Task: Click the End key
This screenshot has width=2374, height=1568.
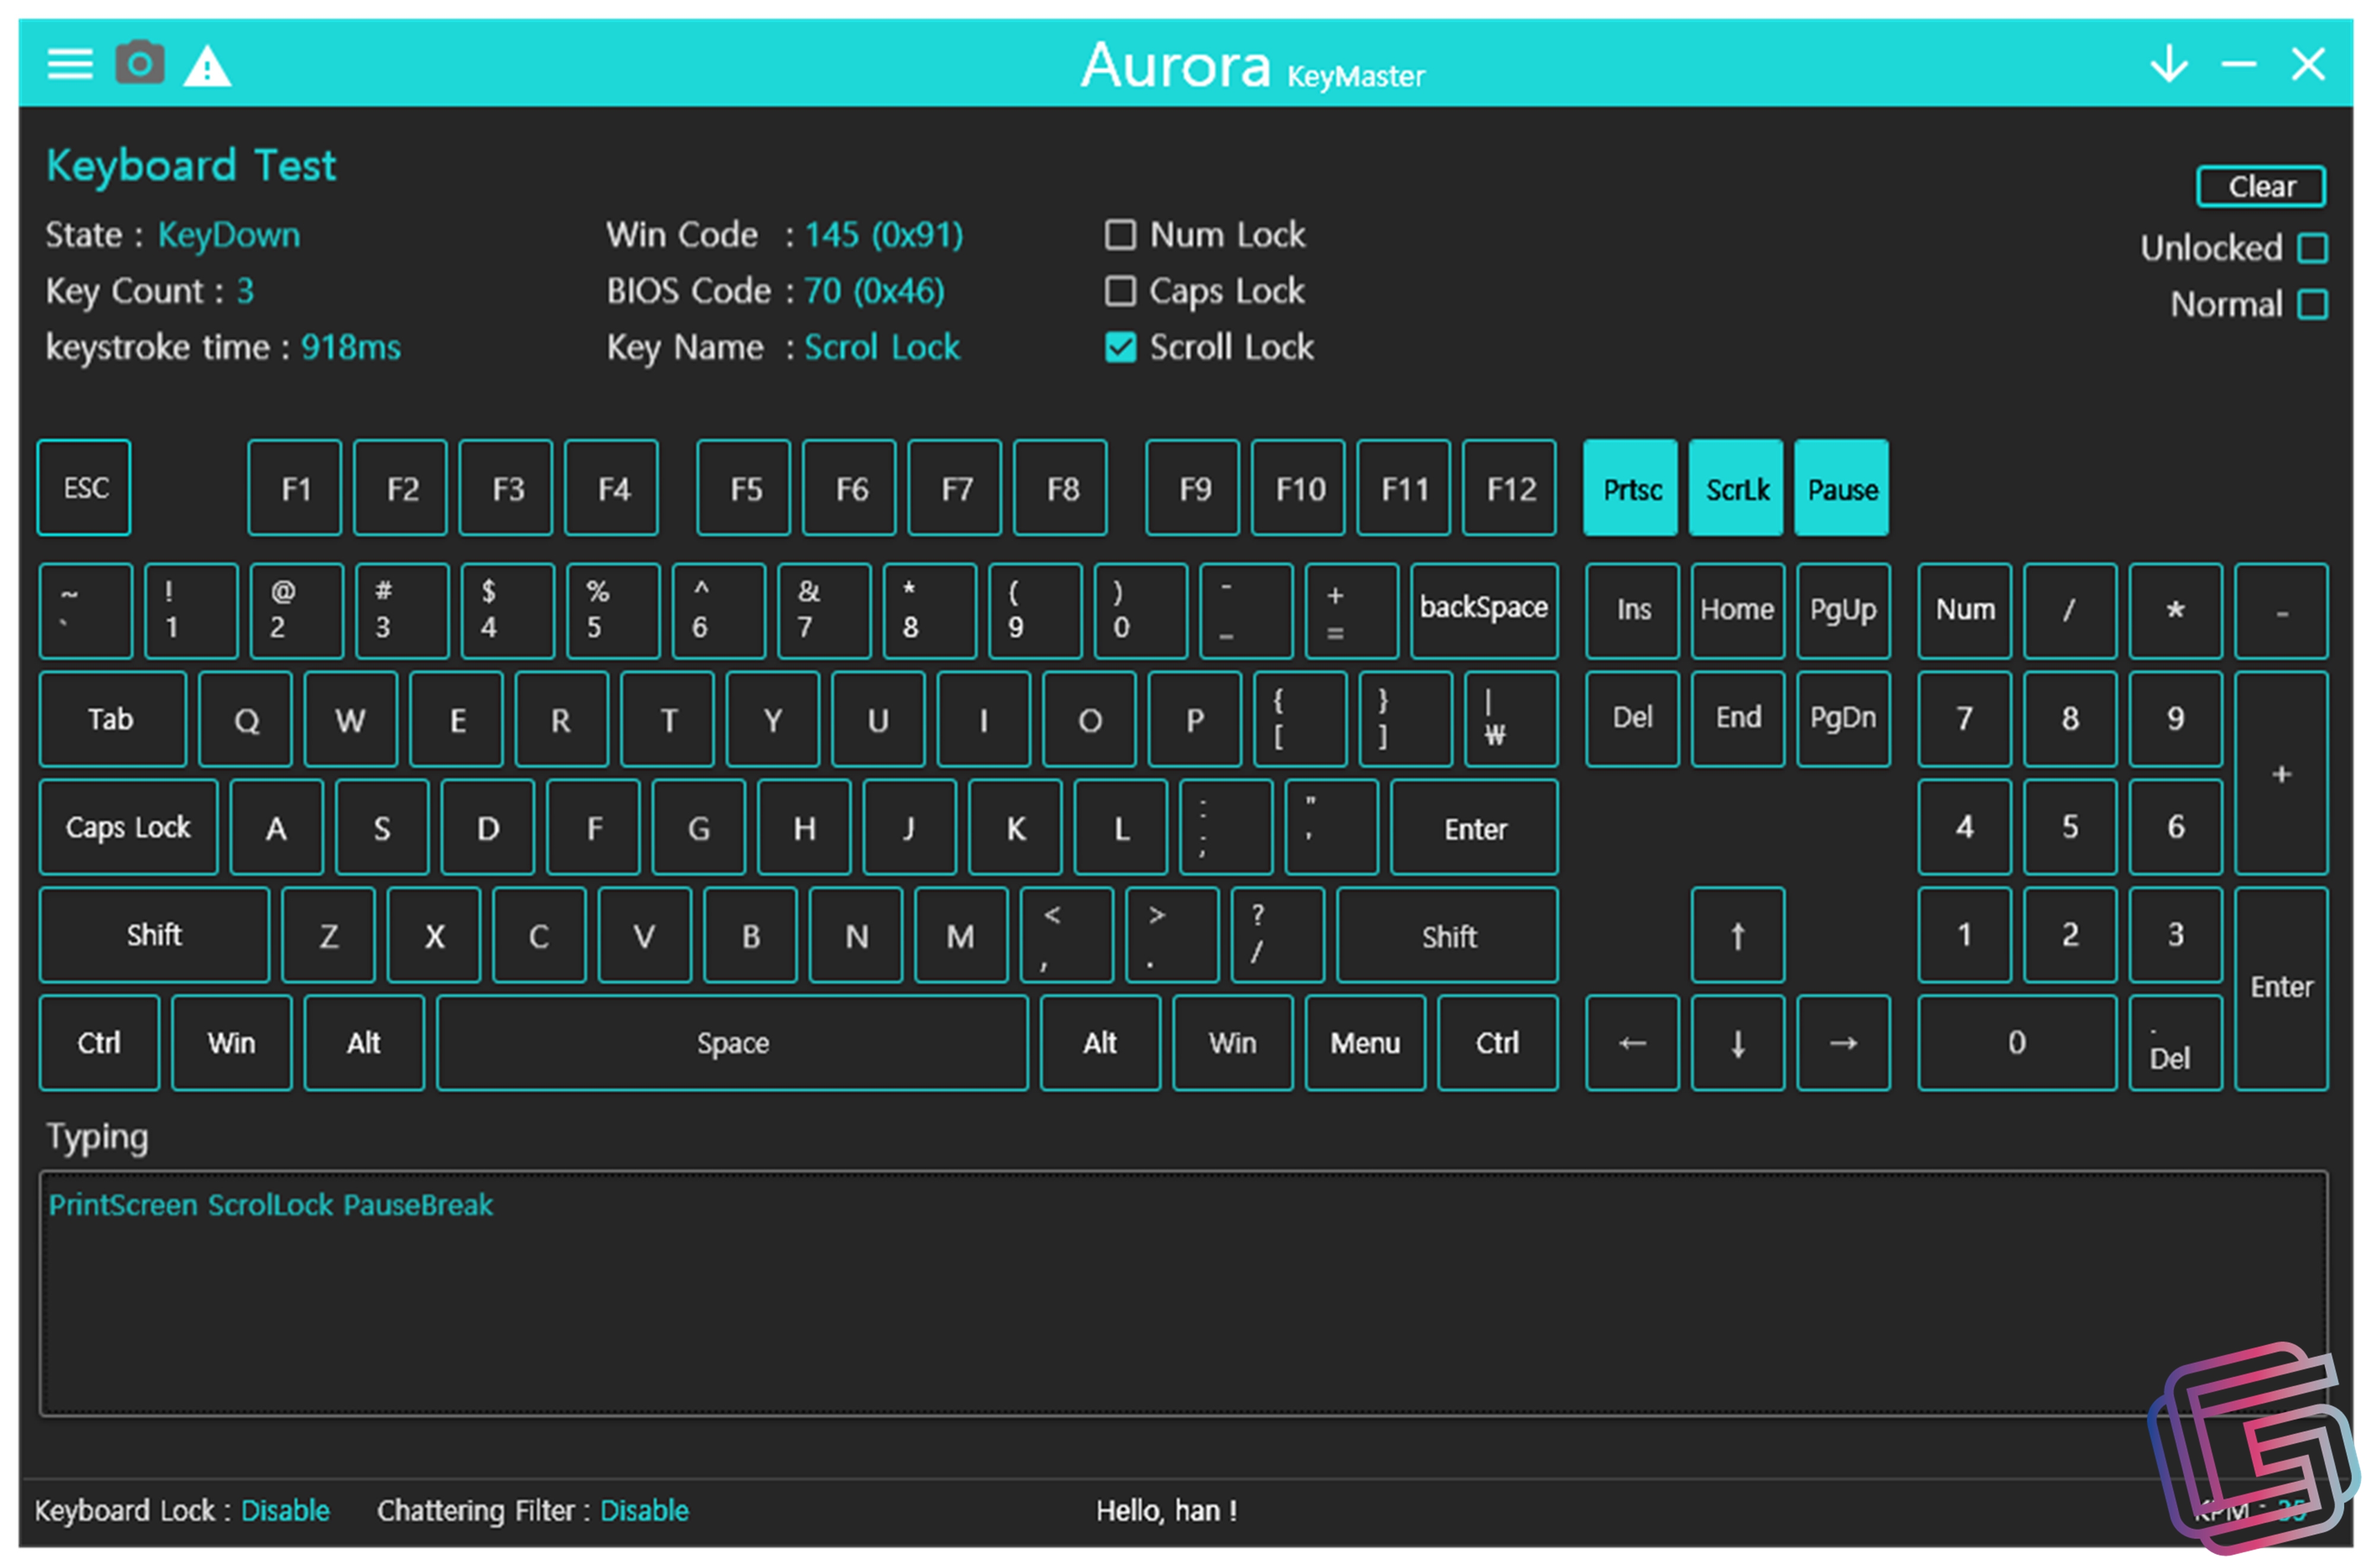Action: point(1737,719)
